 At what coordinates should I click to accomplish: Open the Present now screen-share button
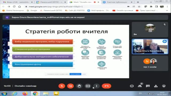pos(88,86)
